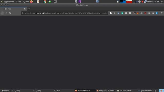164x92 pixels.
Task: Stop loading the page with the X button
Action: pyautogui.click(x=10, y=13)
